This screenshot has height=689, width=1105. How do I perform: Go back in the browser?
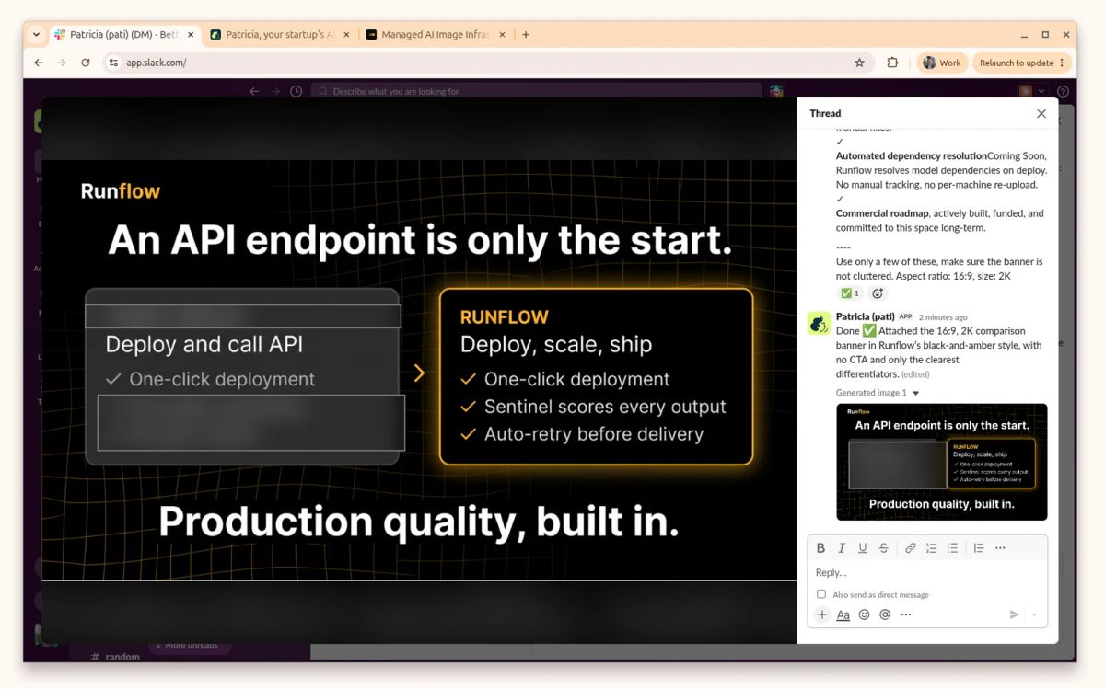38,63
